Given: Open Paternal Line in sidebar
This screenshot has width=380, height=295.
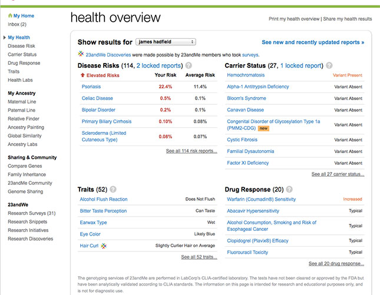Looking at the screenshot, I should [x=22, y=110].
